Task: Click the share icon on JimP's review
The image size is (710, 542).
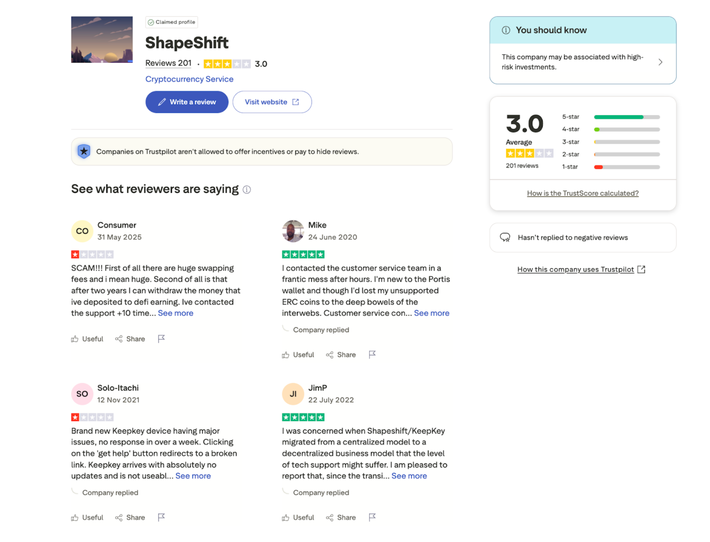Action: [330, 517]
